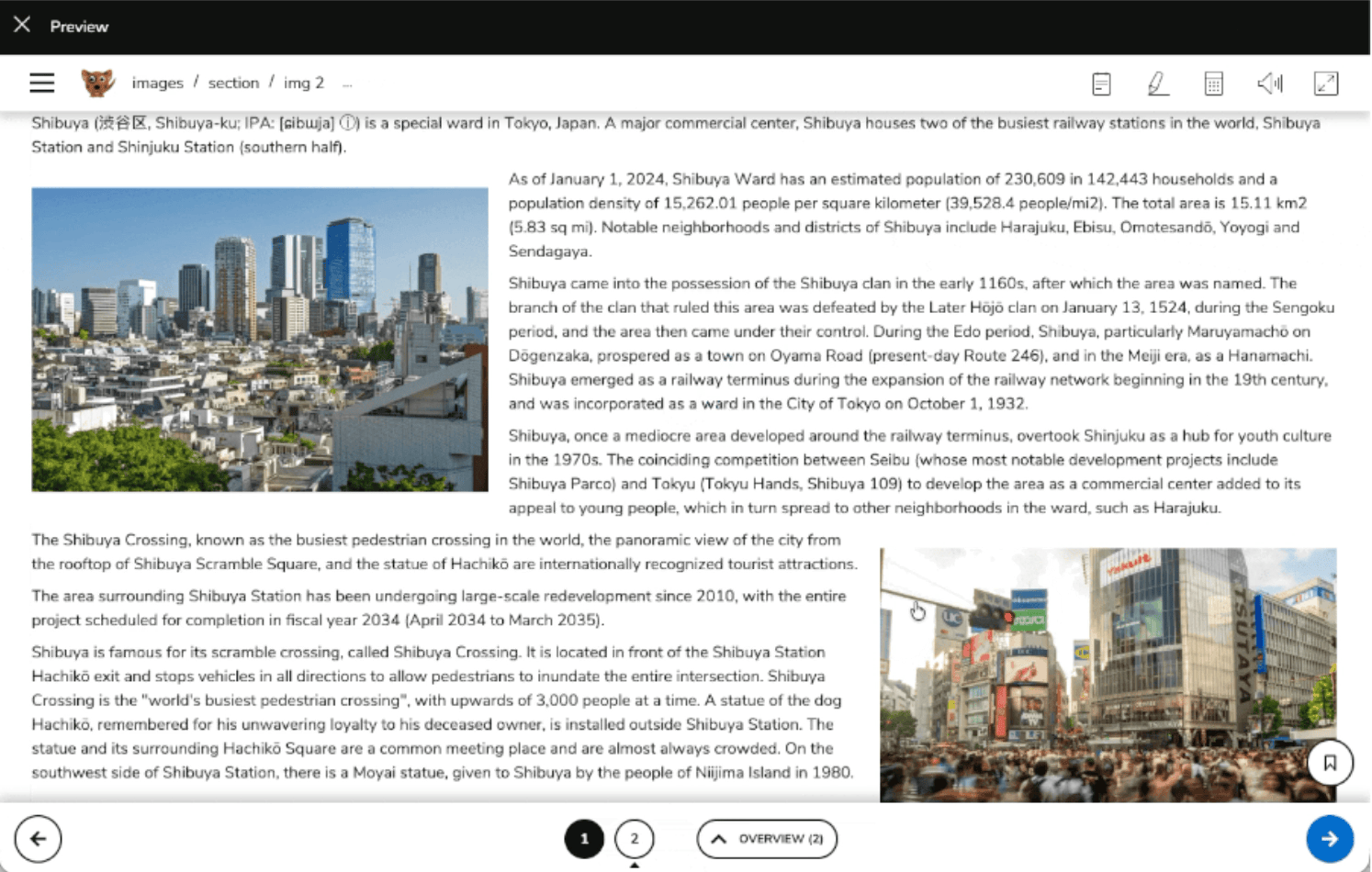
Task: Navigate to the images breadcrumb
Action: click(158, 83)
